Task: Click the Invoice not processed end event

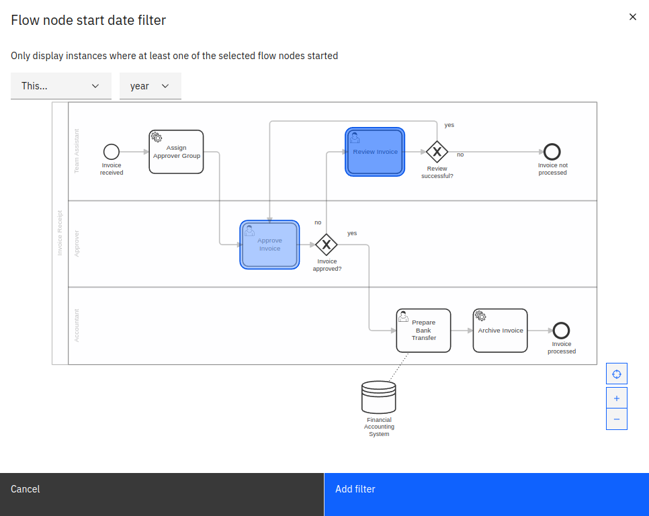Action: click(552, 152)
